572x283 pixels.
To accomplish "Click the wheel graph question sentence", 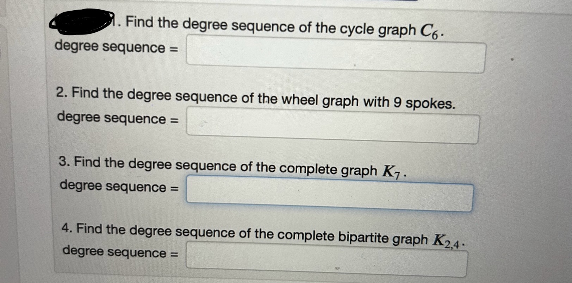I will pyautogui.click(x=256, y=98).
